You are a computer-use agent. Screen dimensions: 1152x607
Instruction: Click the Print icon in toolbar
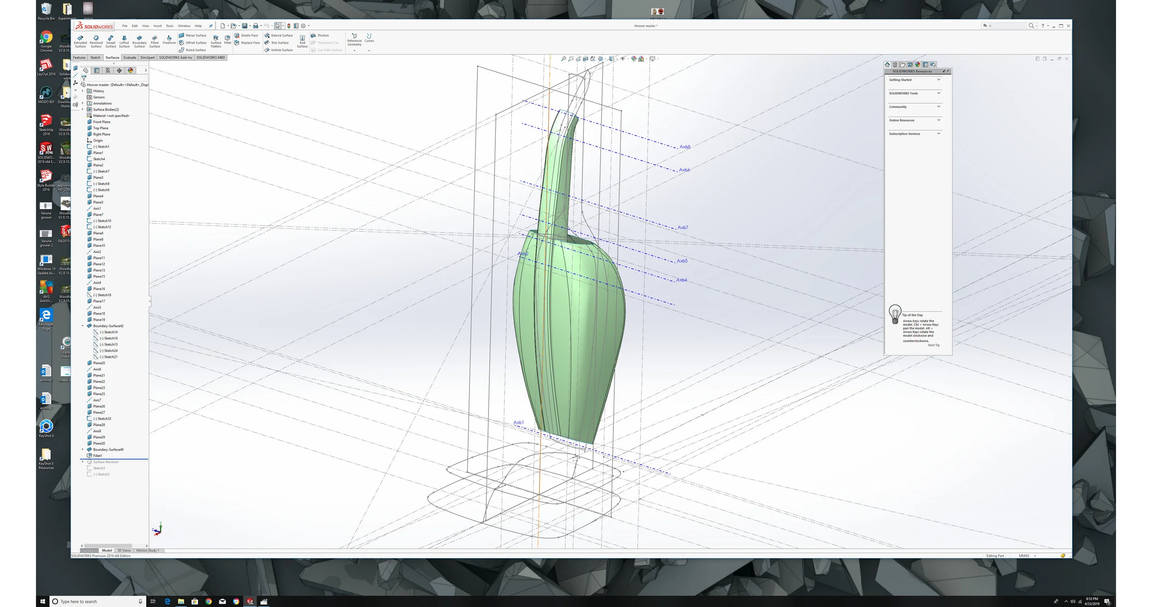[256, 26]
